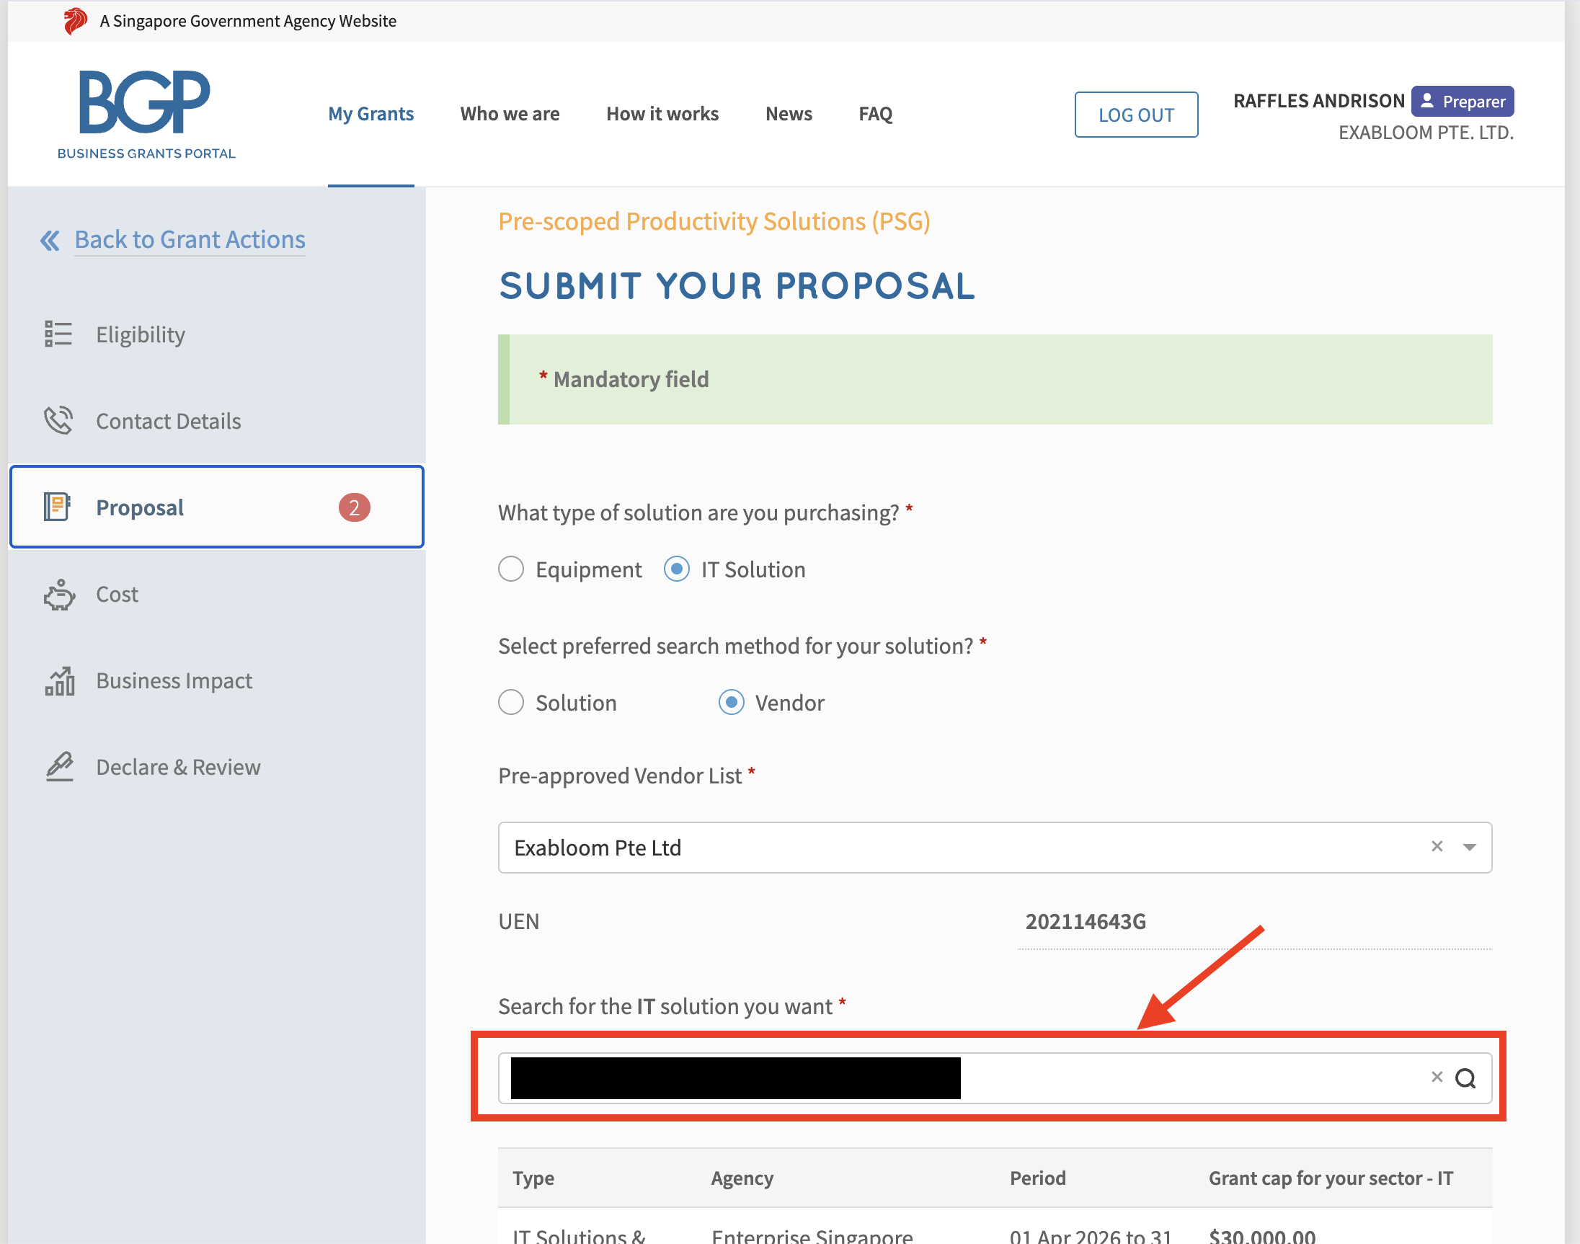
Task: Go to Declare & Review section
Action: [x=217, y=767]
